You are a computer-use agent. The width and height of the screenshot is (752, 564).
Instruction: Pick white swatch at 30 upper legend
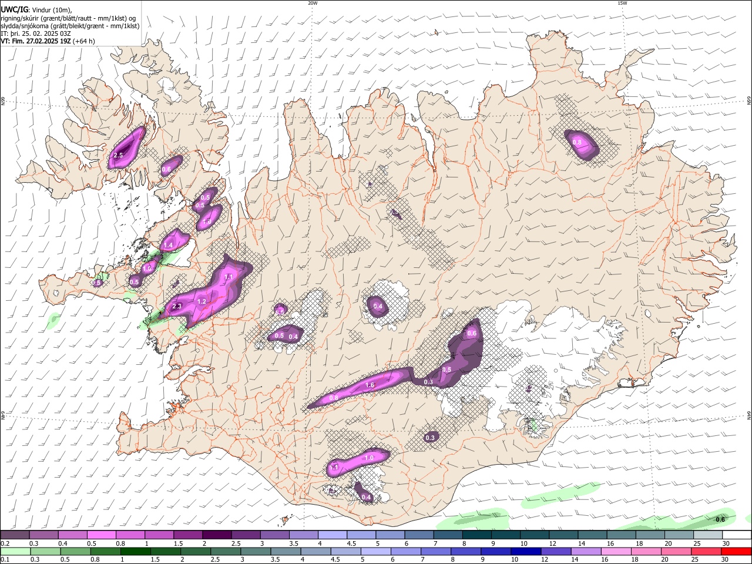pyautogui.click(x=736, y=535)
